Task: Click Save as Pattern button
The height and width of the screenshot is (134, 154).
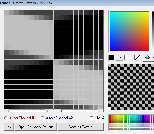Action: [x=81, y=127]
